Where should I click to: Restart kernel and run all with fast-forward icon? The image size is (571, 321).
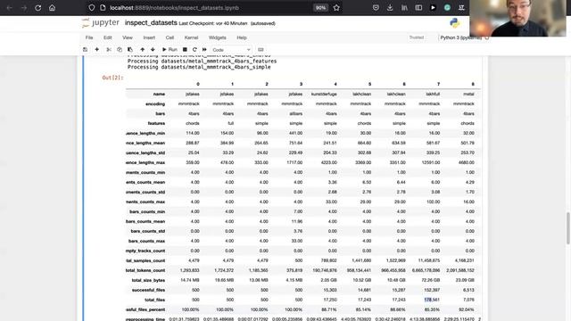pyautogui.click(x=204, y=50)
